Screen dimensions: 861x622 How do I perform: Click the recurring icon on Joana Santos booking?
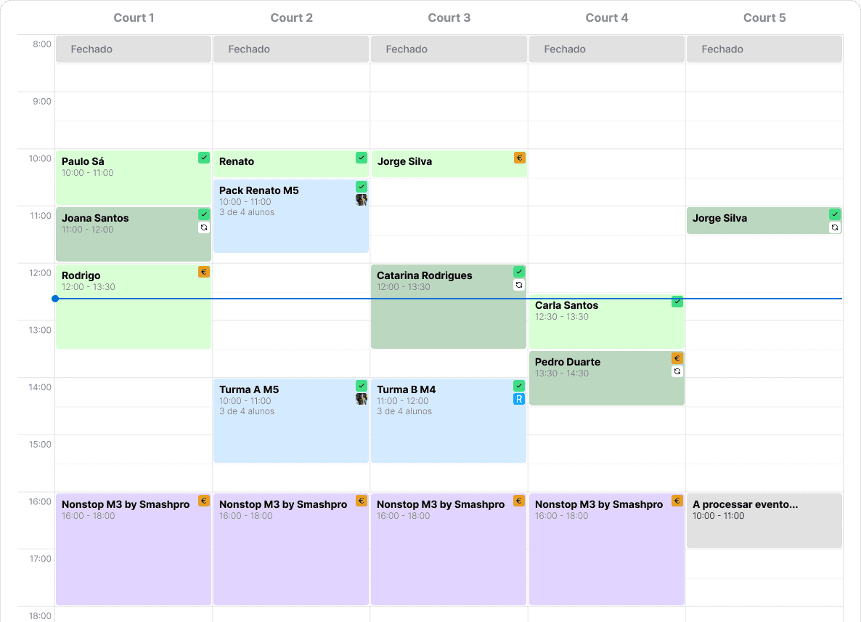tap(204, 227)
